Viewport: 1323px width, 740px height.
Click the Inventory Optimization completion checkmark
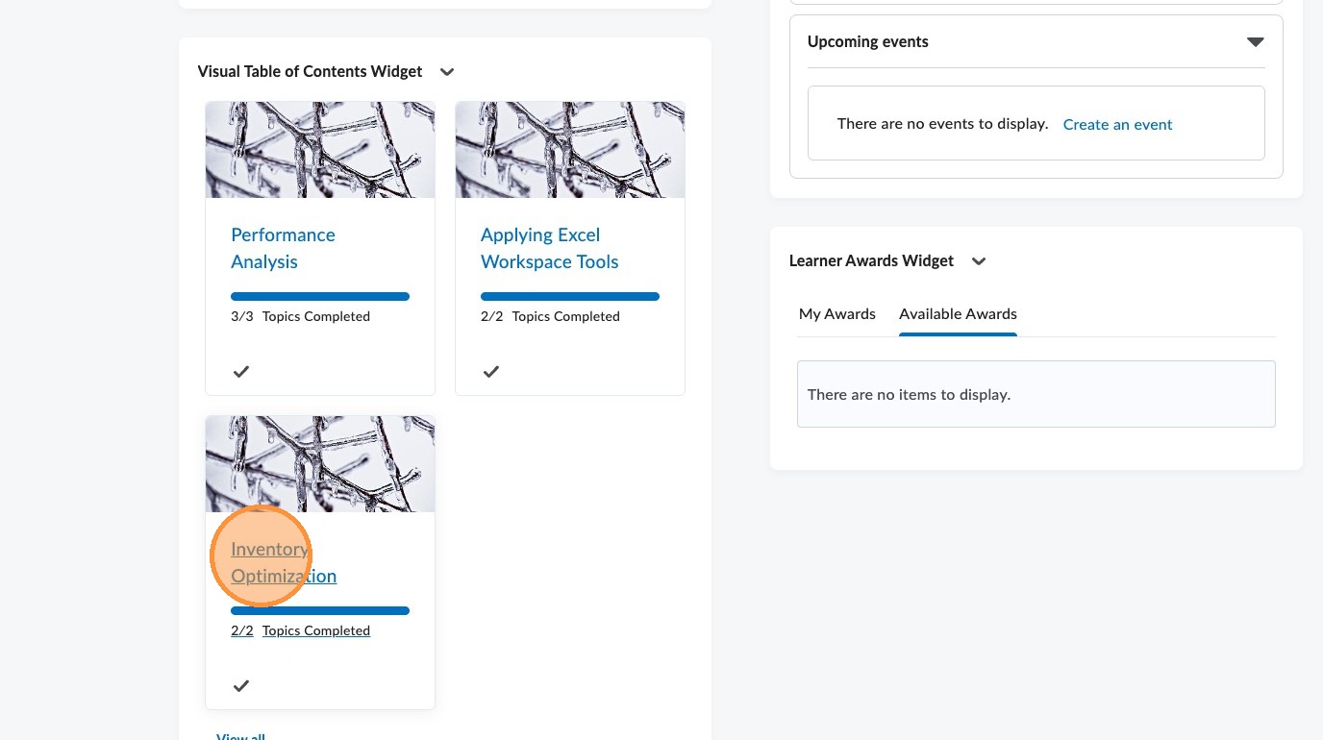[241, 685]
